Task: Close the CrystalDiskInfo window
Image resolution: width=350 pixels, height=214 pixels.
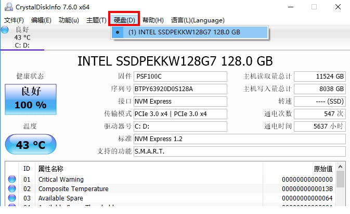Action: 338,7
